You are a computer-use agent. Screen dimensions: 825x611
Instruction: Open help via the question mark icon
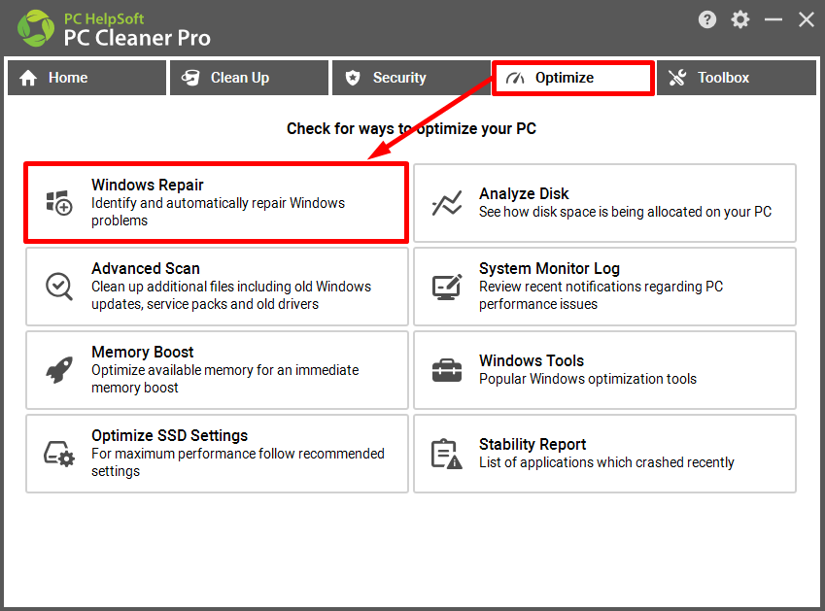tap(707, 20)
